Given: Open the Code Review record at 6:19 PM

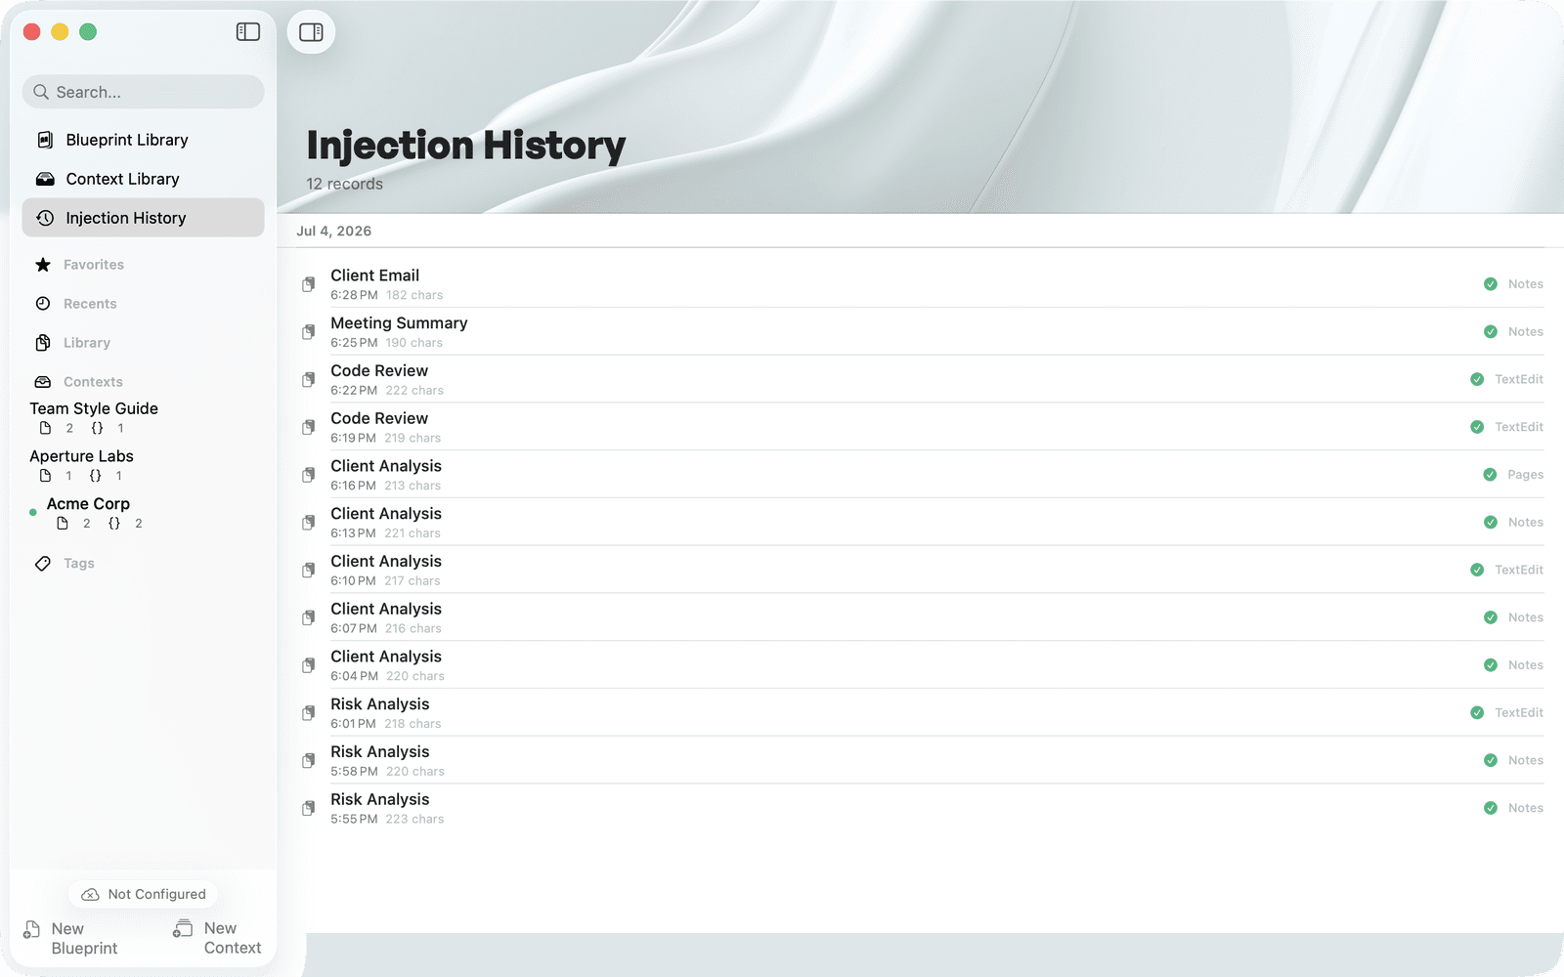Looking at the screenshot, I should coord(921,427).
